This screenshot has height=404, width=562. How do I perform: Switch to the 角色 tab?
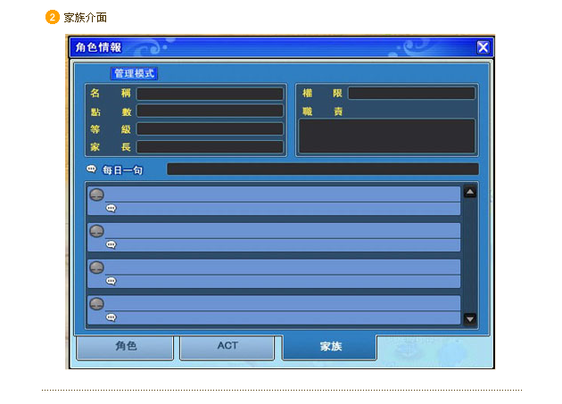(125, 346)
